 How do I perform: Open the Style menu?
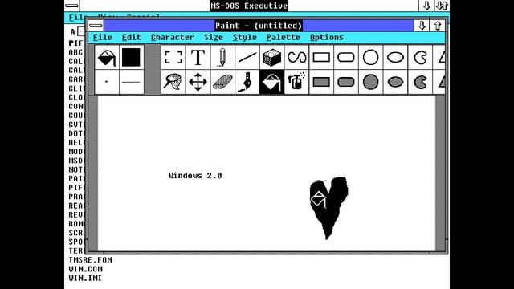244,38
